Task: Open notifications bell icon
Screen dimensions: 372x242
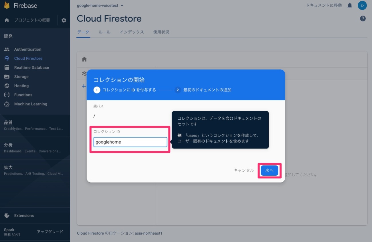Action: point(350,5)
